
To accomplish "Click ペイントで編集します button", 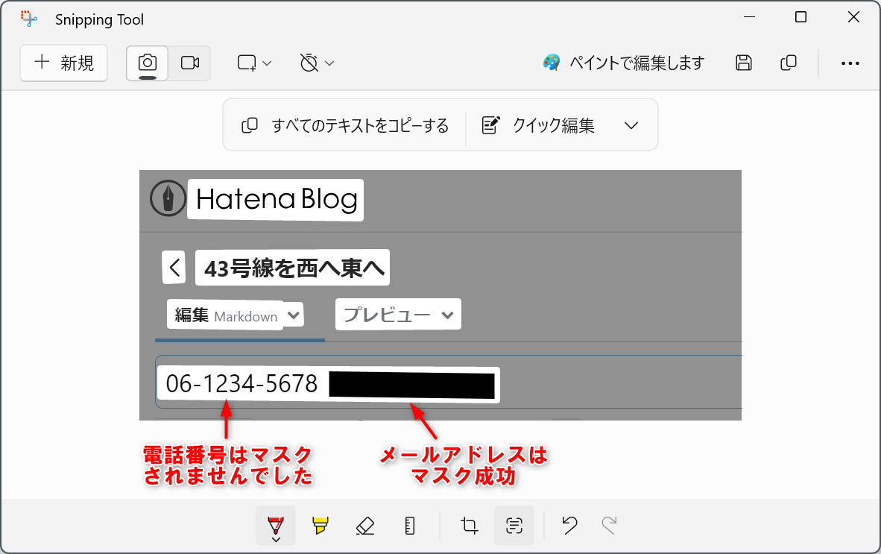I will [x=624, y=63].
